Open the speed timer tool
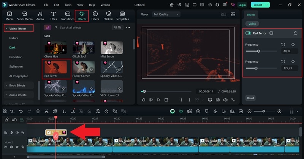 [x=106, y=111]
